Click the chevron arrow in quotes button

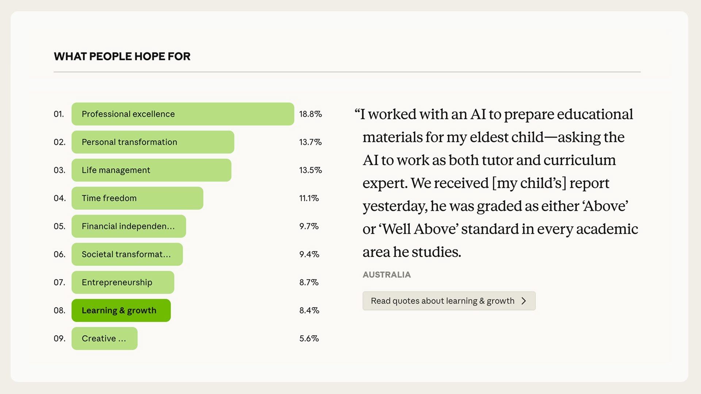[x=524, y=301]
